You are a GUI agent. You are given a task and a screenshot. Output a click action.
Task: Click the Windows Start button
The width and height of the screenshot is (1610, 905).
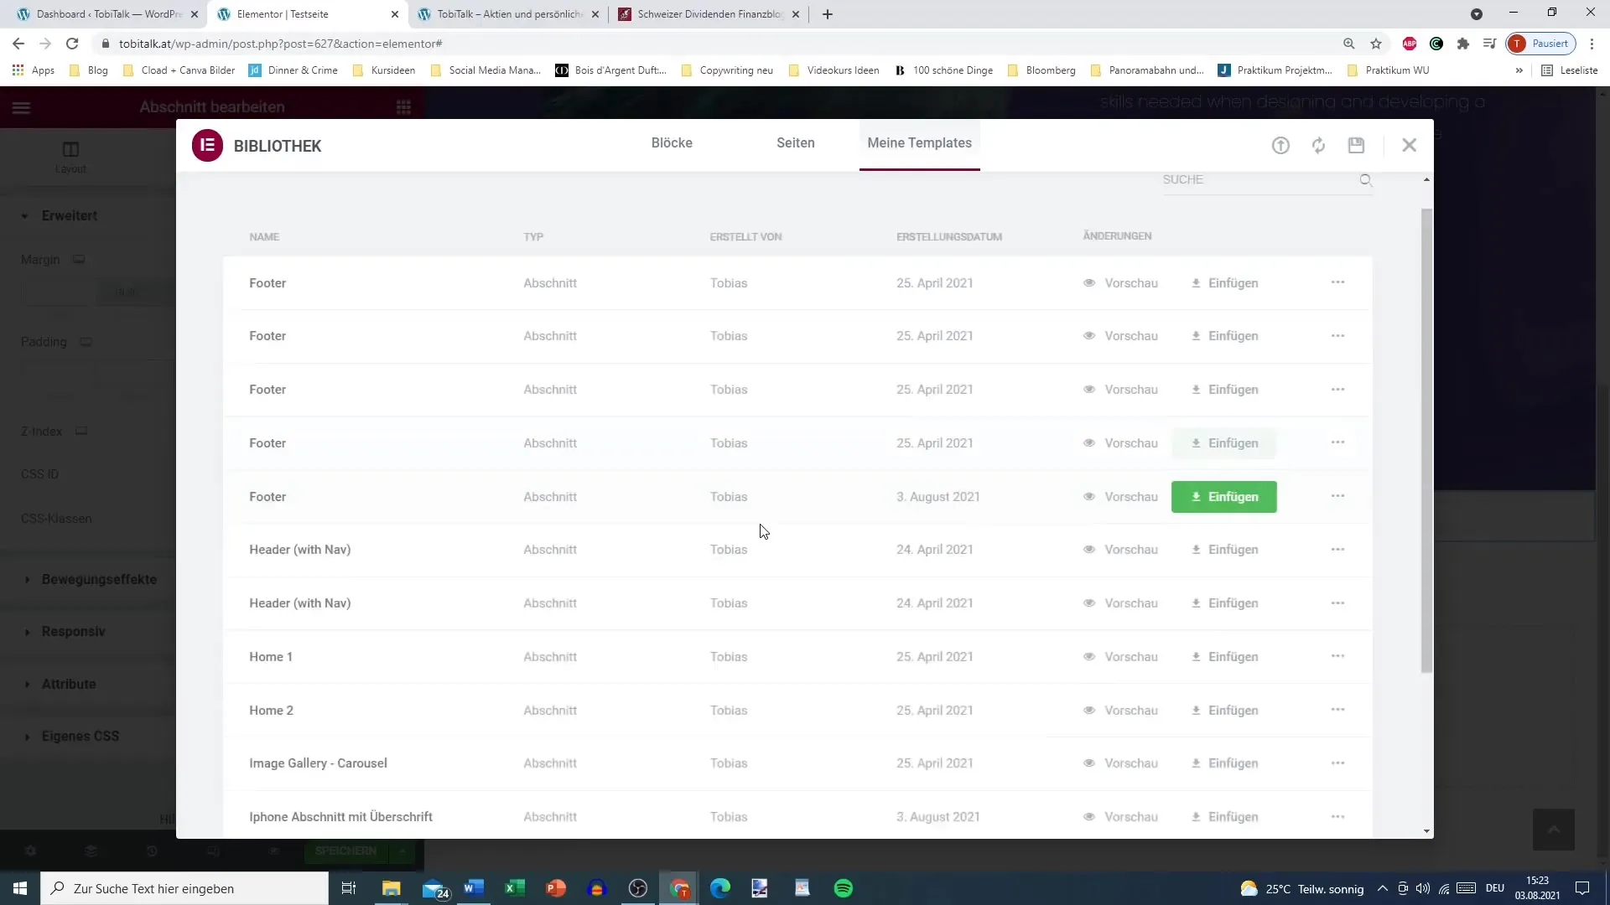tap(20, 888)
